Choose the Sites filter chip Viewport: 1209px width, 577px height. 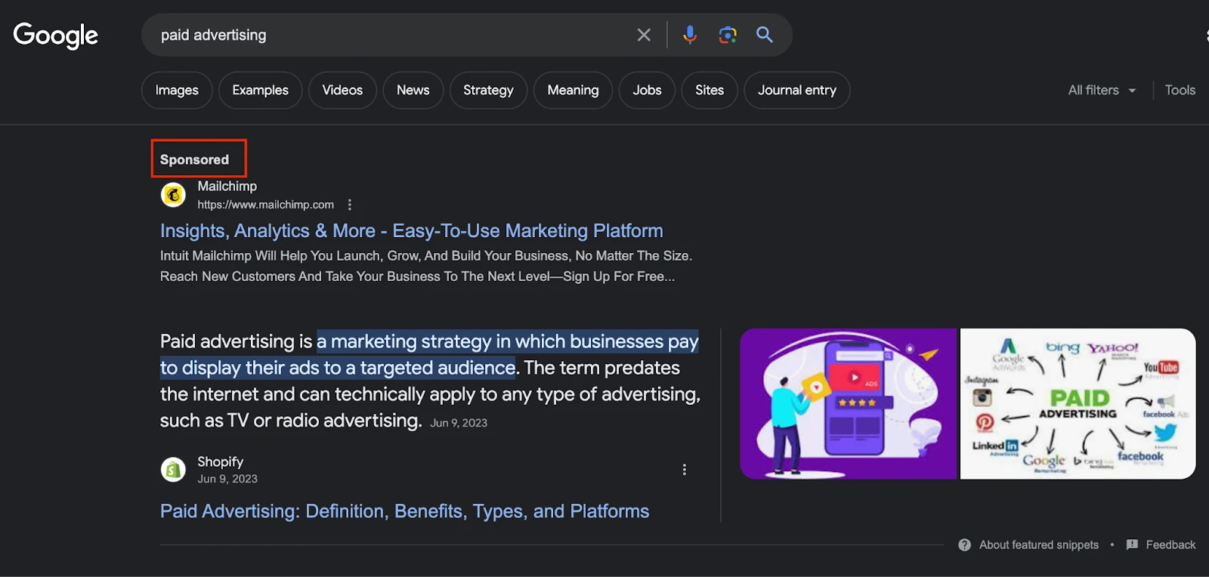(710, 90)
